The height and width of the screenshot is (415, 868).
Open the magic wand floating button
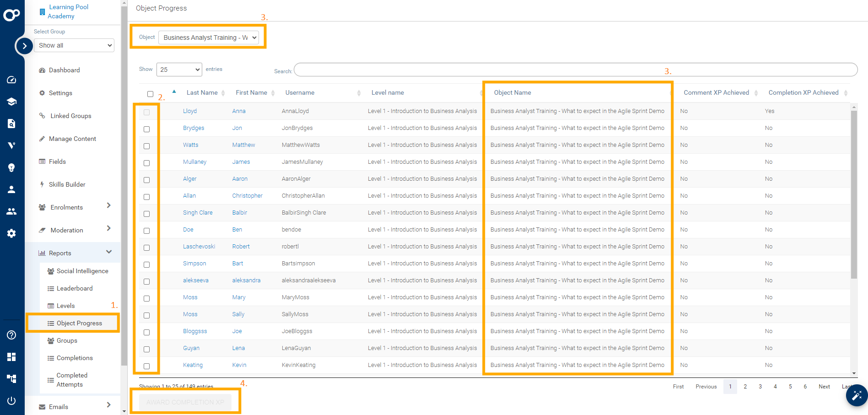click(857, 395)
